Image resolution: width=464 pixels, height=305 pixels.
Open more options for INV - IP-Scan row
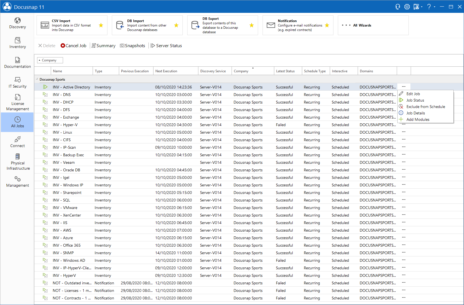pyautogui.click(x=404, y=147)
